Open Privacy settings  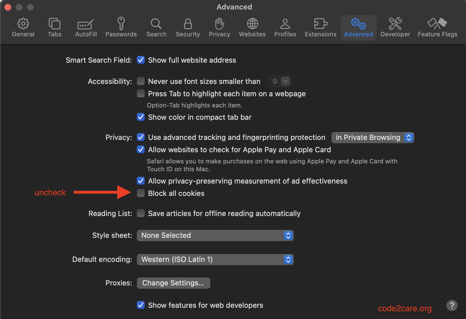click(x=219, y=27)
